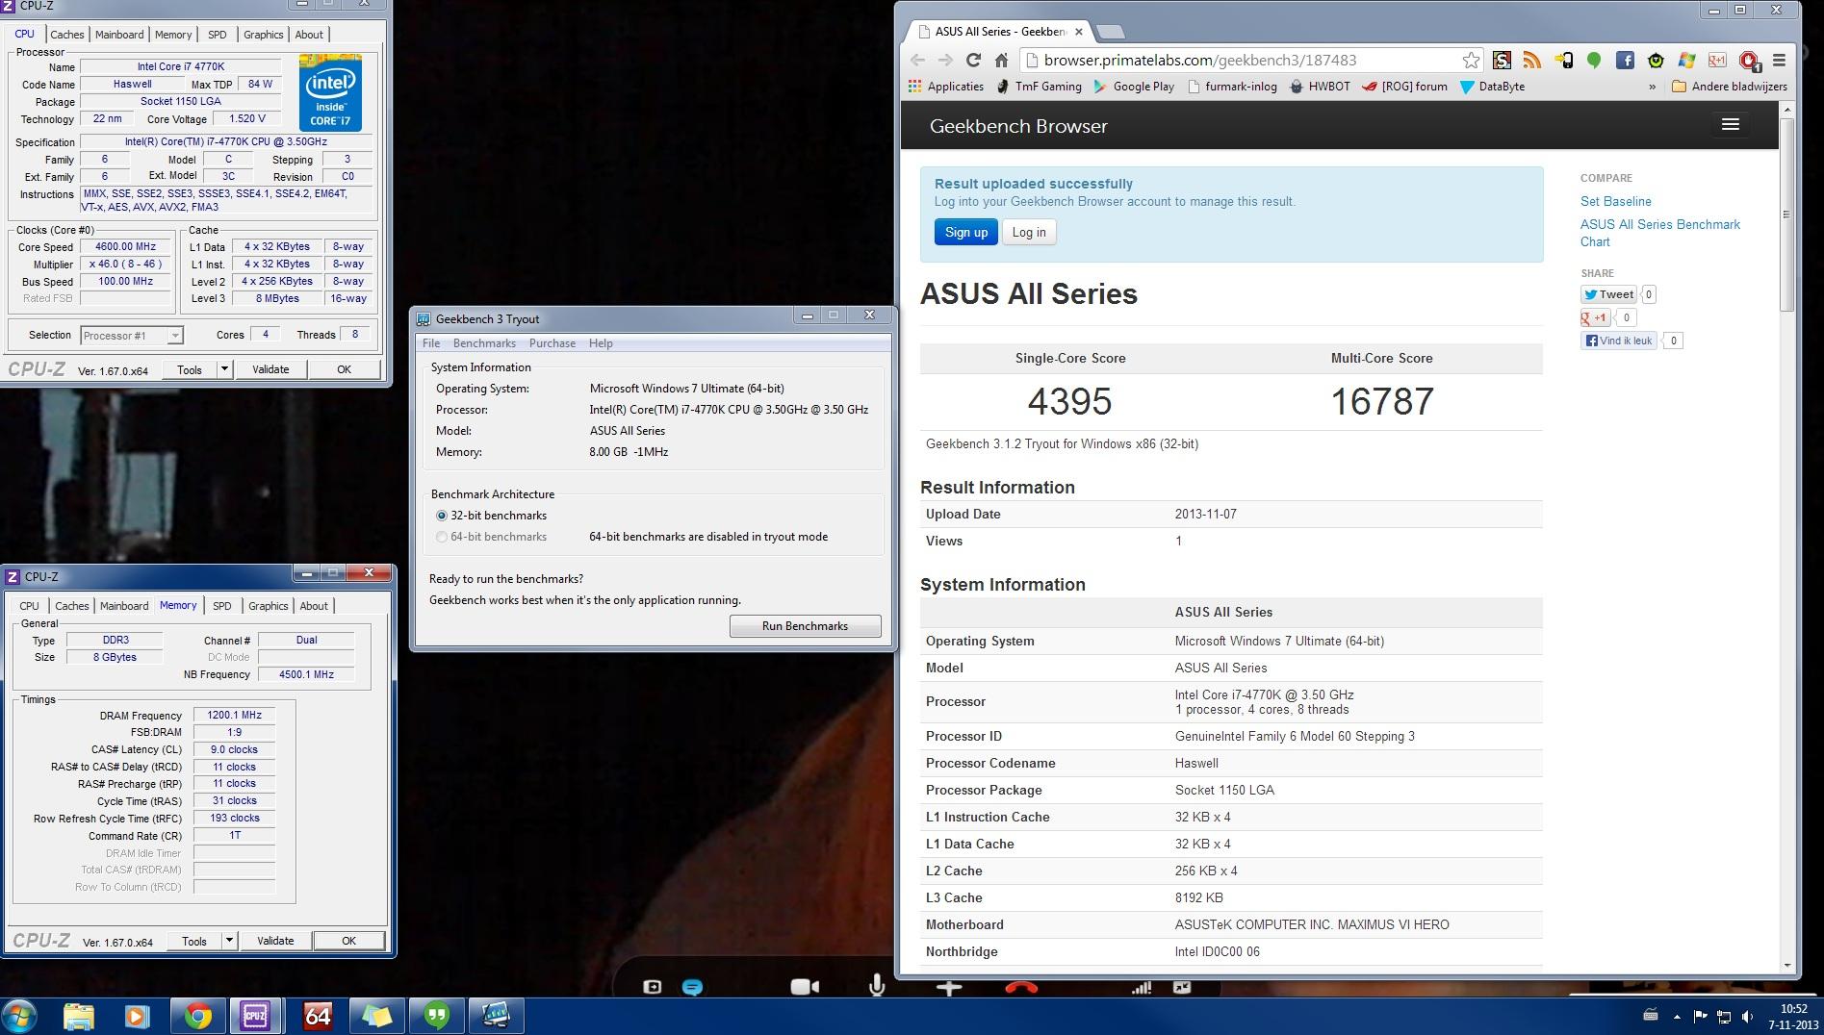Expand Tools dropdown arrow in CPU-Z CPU window

click(224, 369)
